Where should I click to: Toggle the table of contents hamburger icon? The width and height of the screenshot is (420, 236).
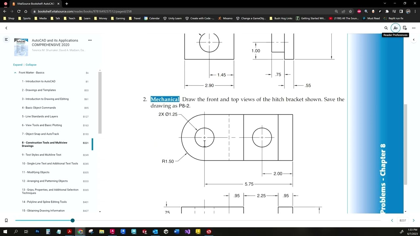[x=6, y=39]
